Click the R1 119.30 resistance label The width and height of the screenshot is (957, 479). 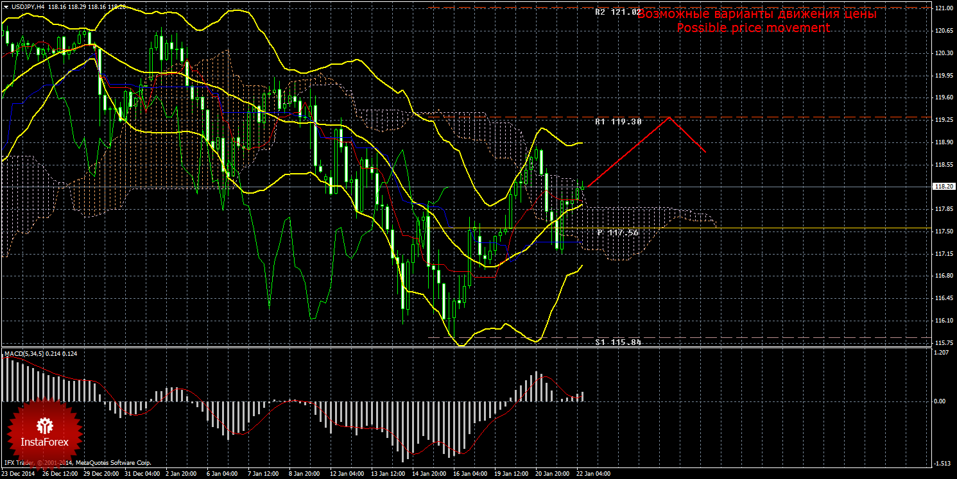617,121
